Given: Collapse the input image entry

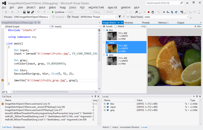Looking at the screenshot, I should [x=104, y=42].
